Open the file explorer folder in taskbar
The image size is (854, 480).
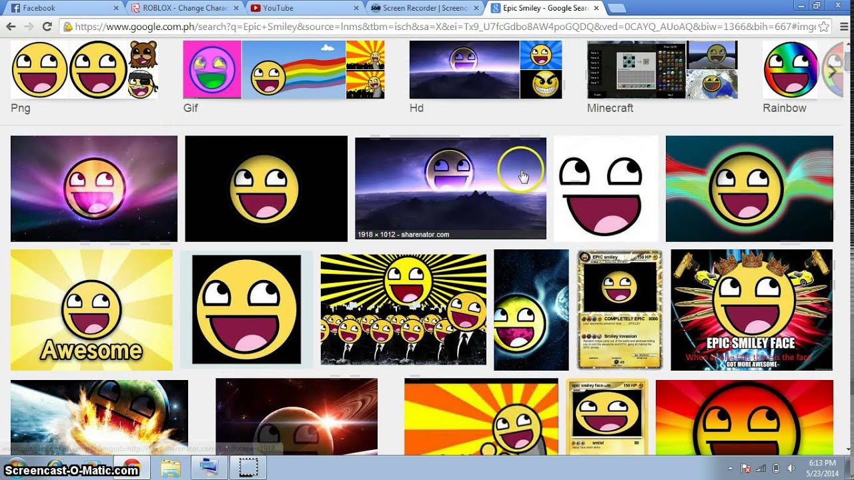point(171,467)
